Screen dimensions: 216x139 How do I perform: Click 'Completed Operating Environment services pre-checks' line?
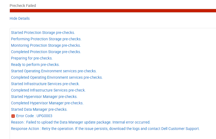[57, 77]
